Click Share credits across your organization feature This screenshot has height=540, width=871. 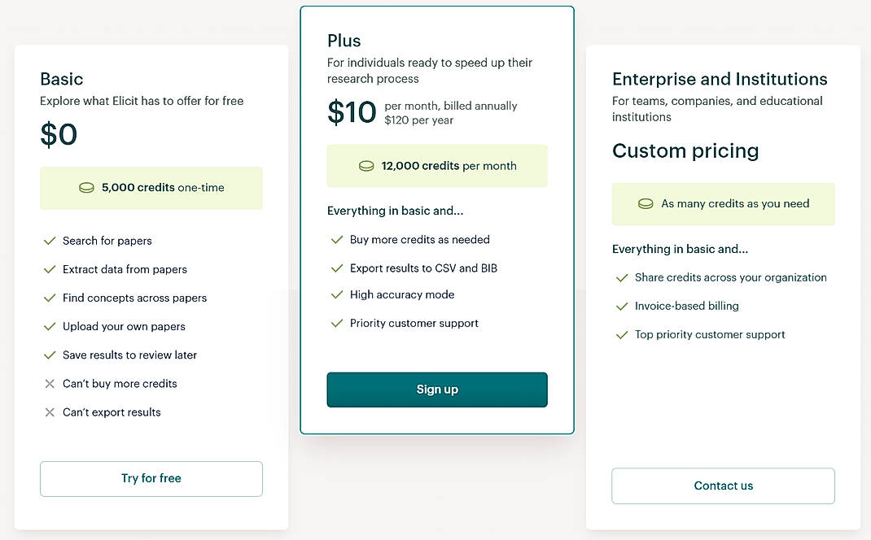coord(729,277)
